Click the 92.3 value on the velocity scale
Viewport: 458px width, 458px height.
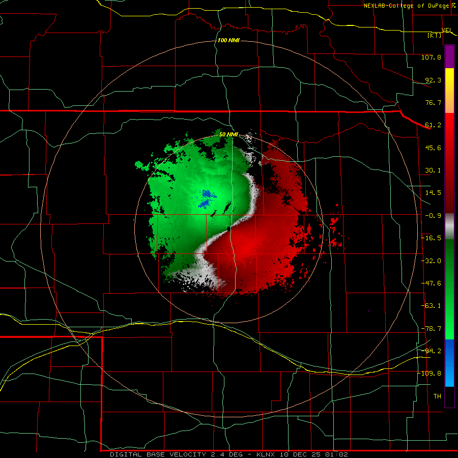(433, 80)
